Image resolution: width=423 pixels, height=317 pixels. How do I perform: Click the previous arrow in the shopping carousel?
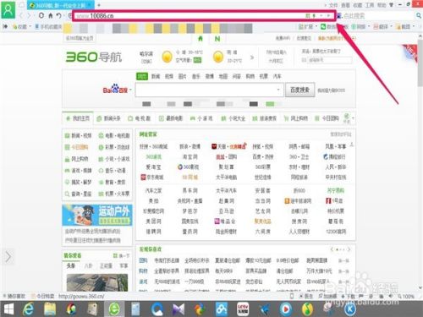332,249
